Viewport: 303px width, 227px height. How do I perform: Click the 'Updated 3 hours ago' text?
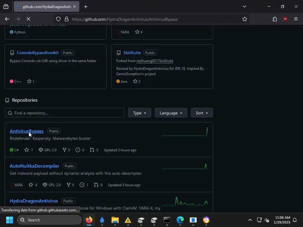tap(120, 150)
